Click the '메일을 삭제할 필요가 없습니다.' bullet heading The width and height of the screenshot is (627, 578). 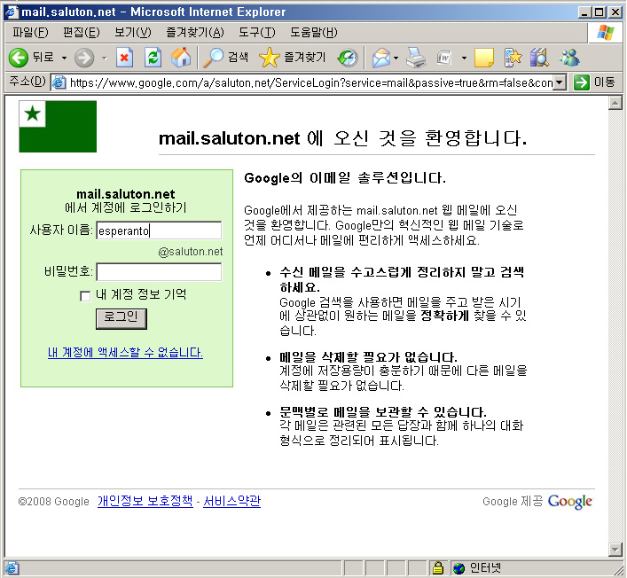[x=368, y=356]
